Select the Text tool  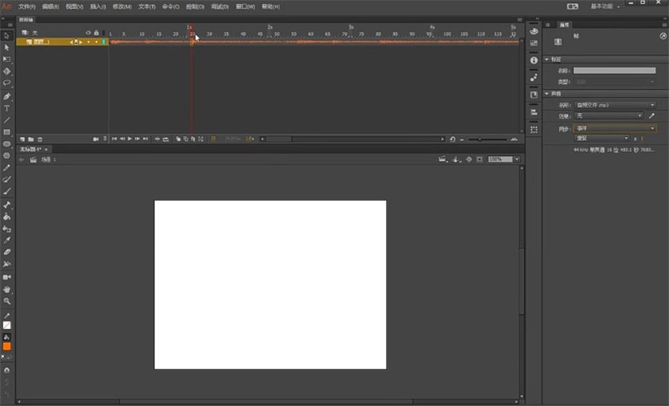(7, 108)
